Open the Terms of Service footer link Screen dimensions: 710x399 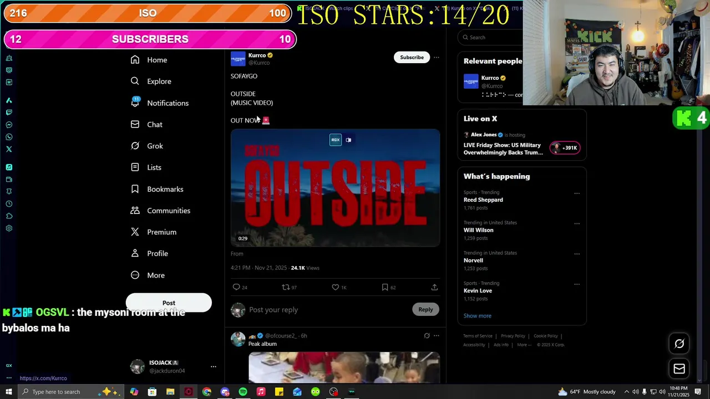pos(478,336)
